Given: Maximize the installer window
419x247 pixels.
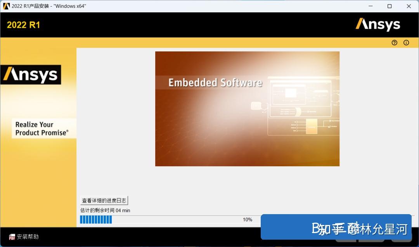Looking at the screenshot, I should pos(390,6).
